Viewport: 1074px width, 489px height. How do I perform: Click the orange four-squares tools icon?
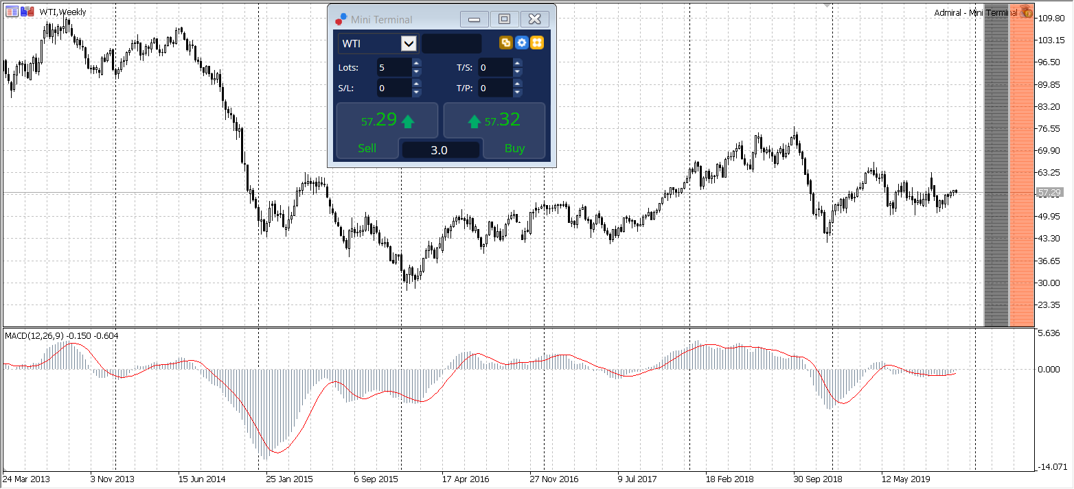click(537, 43)
